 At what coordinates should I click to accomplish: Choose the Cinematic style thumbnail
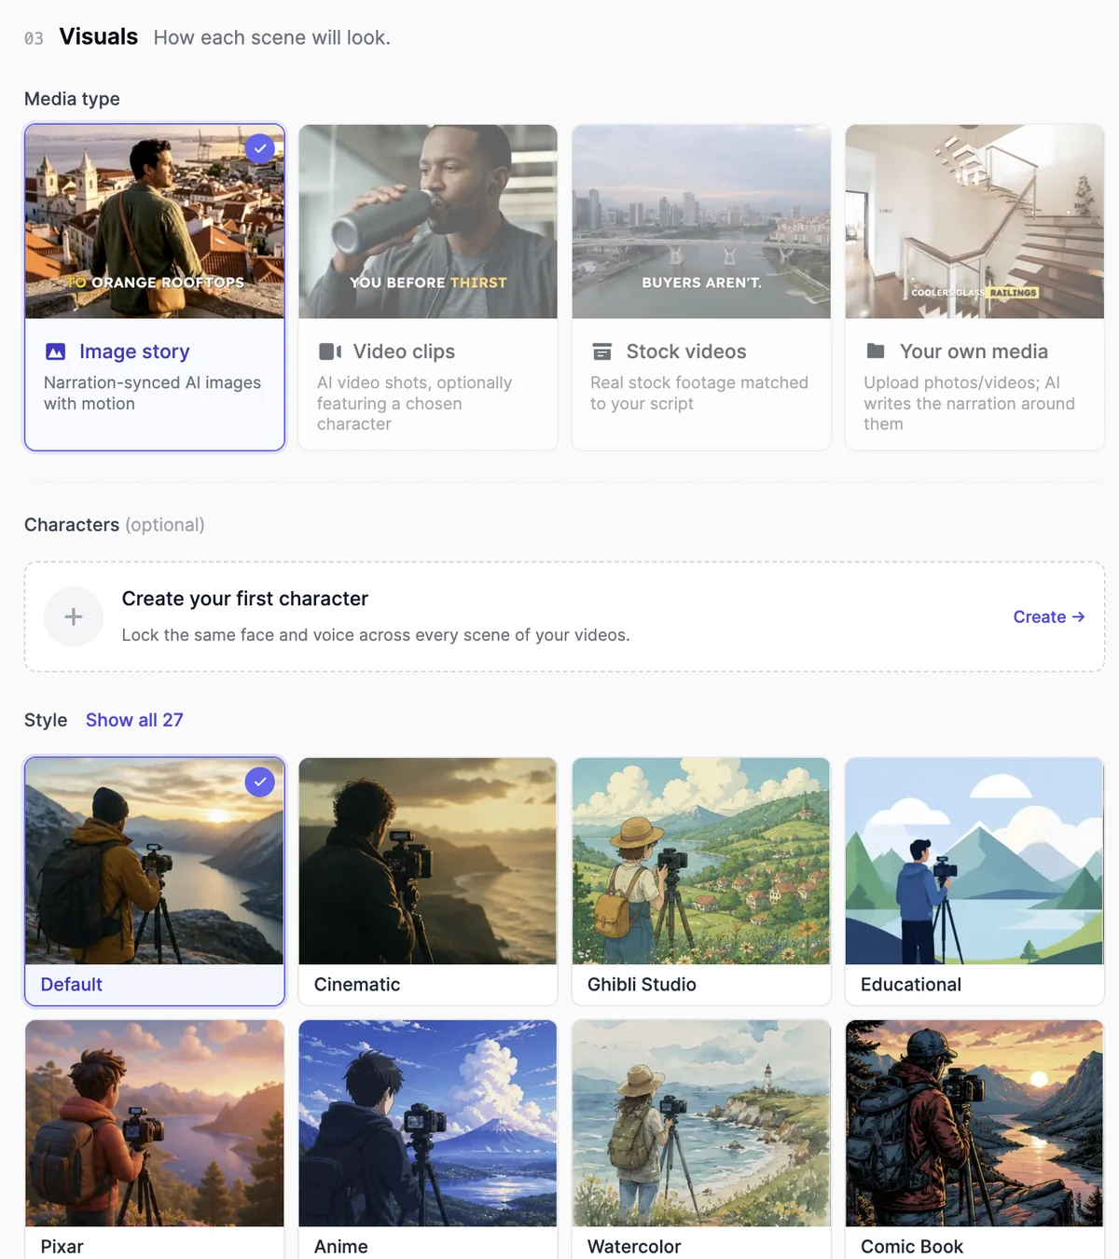428,861
